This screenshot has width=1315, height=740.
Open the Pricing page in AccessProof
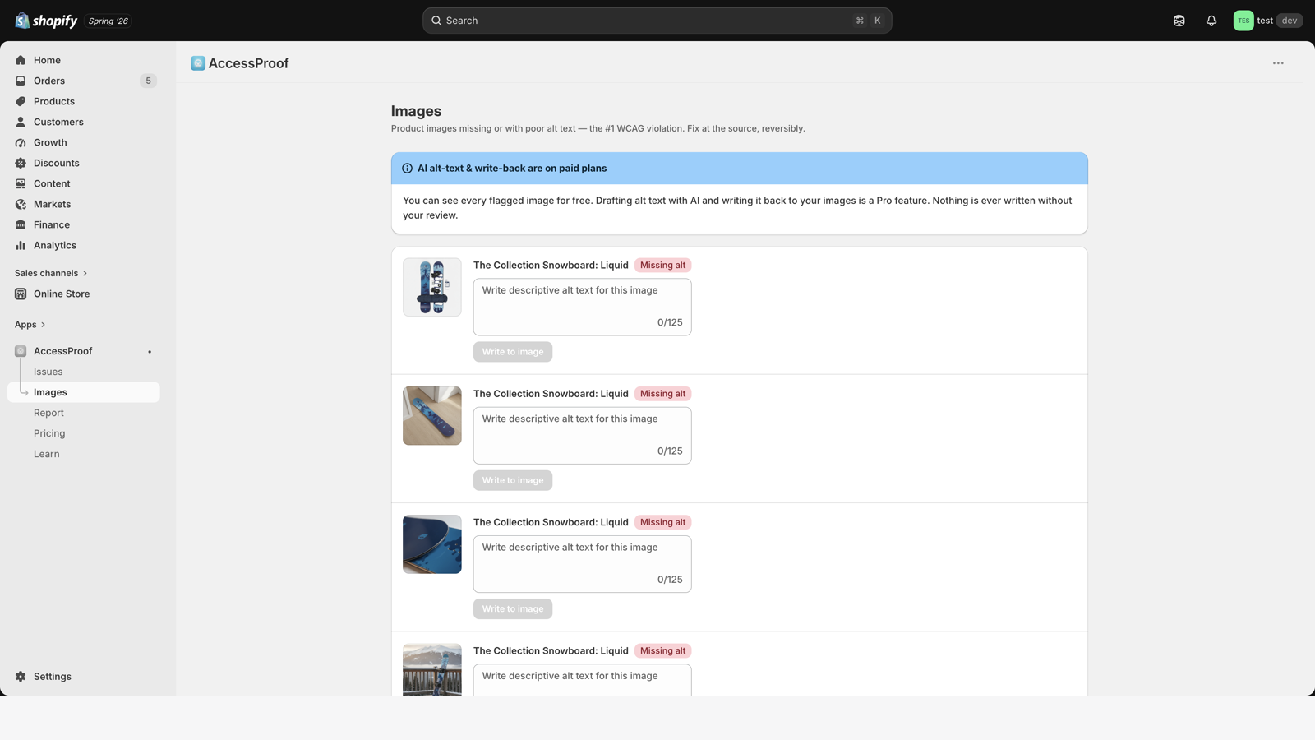pos(49,433)
